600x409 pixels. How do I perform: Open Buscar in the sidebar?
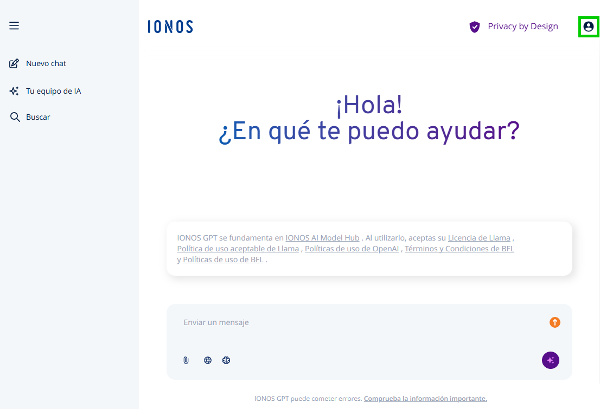(x=38, y=117)
